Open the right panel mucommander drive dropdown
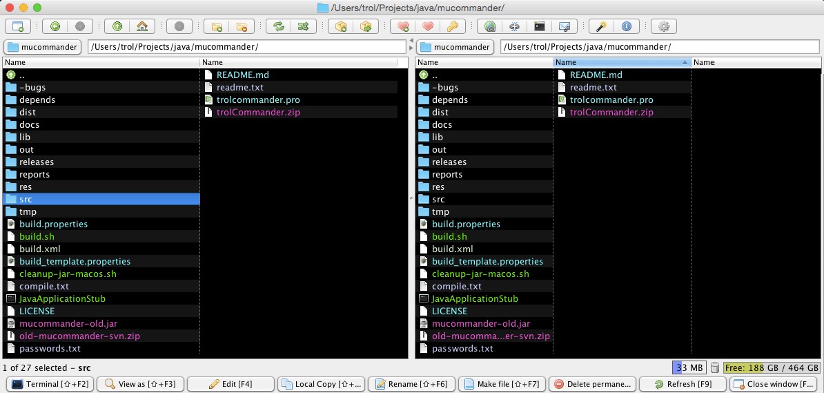Viewport: 824px width, 393px height. (456, 47)
